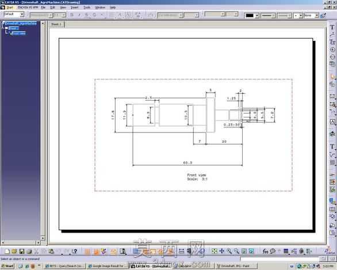
Task: Open the Help menu
Action: coord(113,7)
